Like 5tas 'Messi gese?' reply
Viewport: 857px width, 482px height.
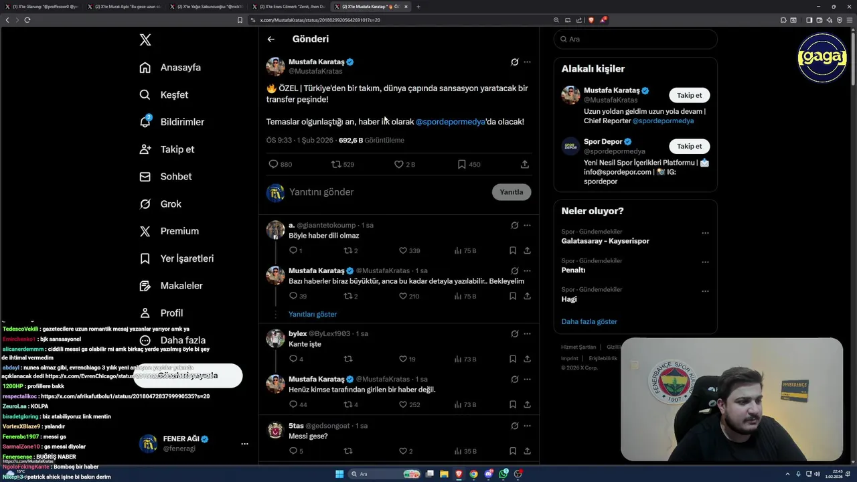point(406,451)
